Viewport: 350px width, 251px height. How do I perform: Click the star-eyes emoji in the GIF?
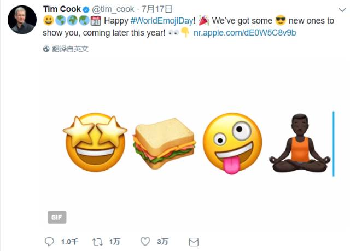[x=95, y=142]
